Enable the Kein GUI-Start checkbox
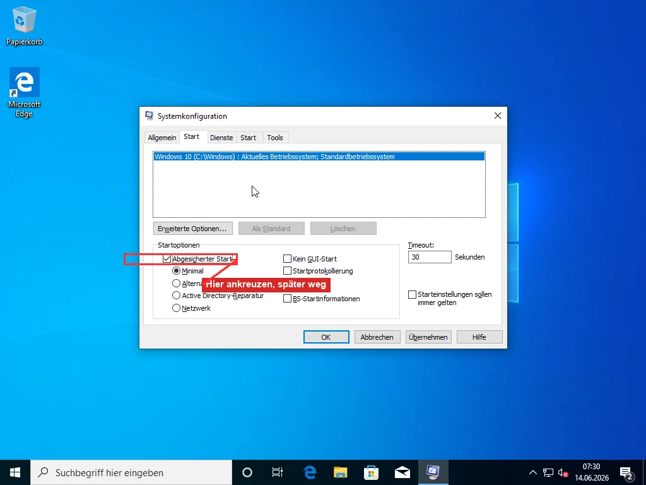 [x=287, y=259]
